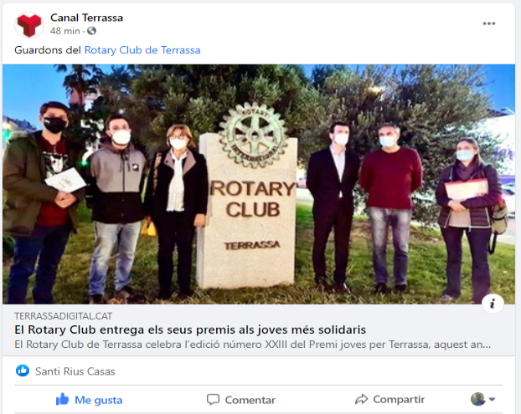
Task: Click the Canal Terrassa profile logo
Action: pyautogui.click(x=29, y=25)
